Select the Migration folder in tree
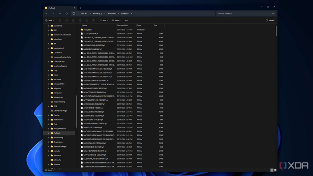313x176 pixels. [57, 88]
